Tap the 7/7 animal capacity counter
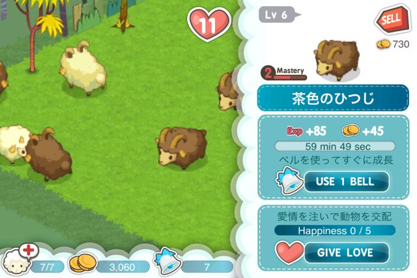417x278 pixels. coord(47,267)
